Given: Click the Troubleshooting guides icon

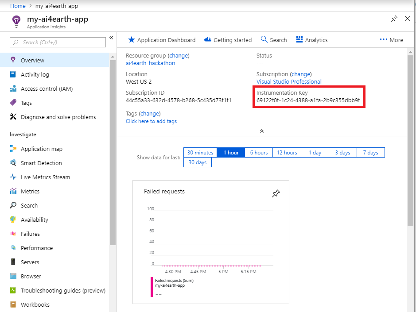Looking at the screenshot, I should [13, 290].
